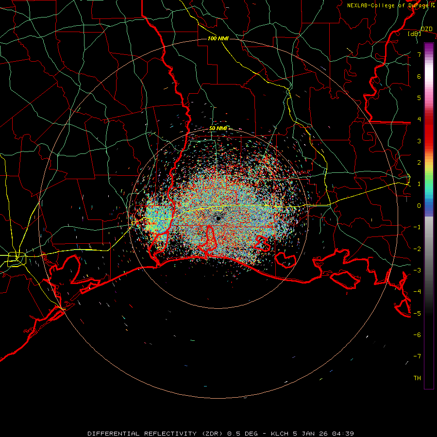Click the Differential Reflectivity caption at the bottom
The width and height of the screenshot is (437, 437).
pyautogui.click(x=220, y=434)
